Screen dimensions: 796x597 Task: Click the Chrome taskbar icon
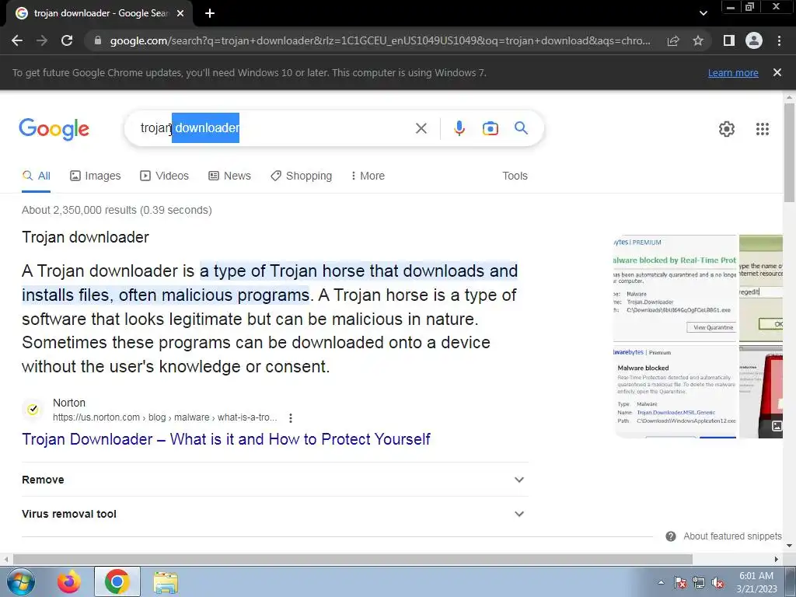click(117, 581)
